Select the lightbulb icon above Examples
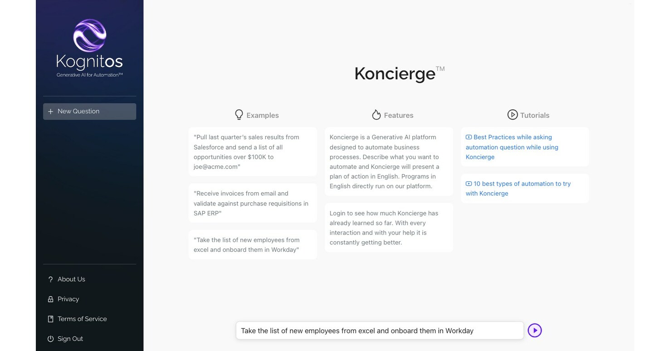This screenshot has height=351, width=670. [x=239, y=114]
